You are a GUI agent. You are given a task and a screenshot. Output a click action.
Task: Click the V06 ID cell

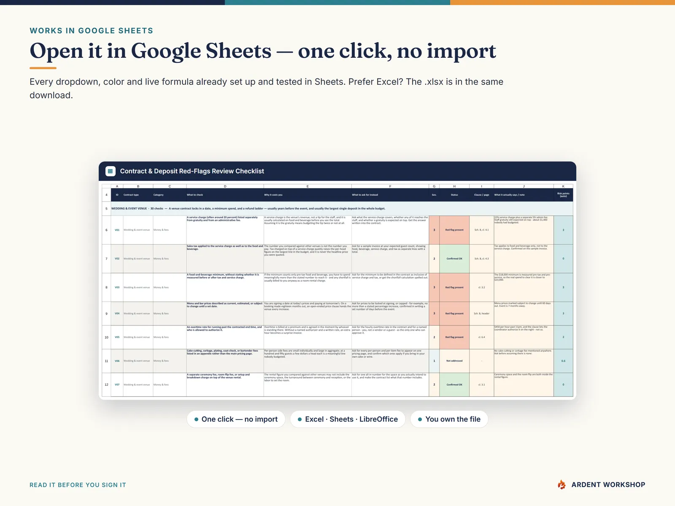117,361
